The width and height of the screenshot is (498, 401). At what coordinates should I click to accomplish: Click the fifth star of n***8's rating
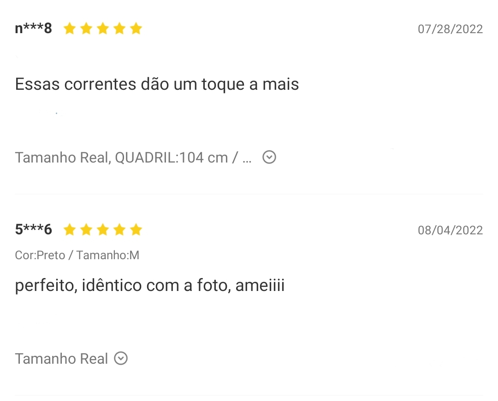(x=136, y=29)
